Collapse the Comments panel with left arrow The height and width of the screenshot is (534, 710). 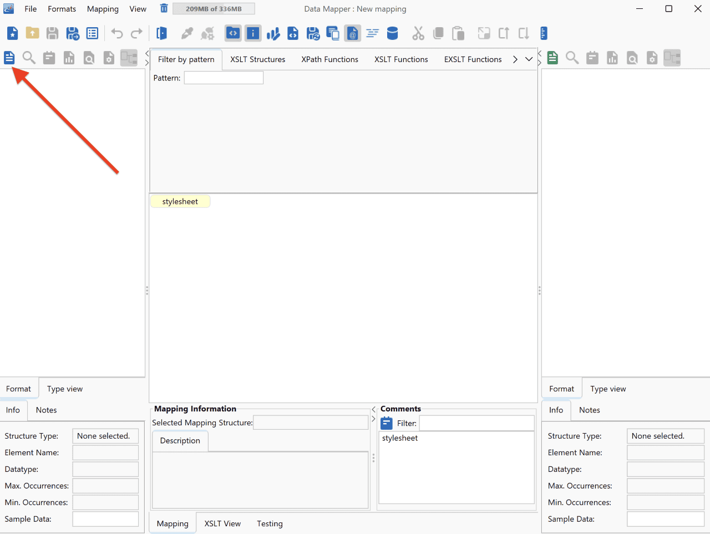point(373,410)
